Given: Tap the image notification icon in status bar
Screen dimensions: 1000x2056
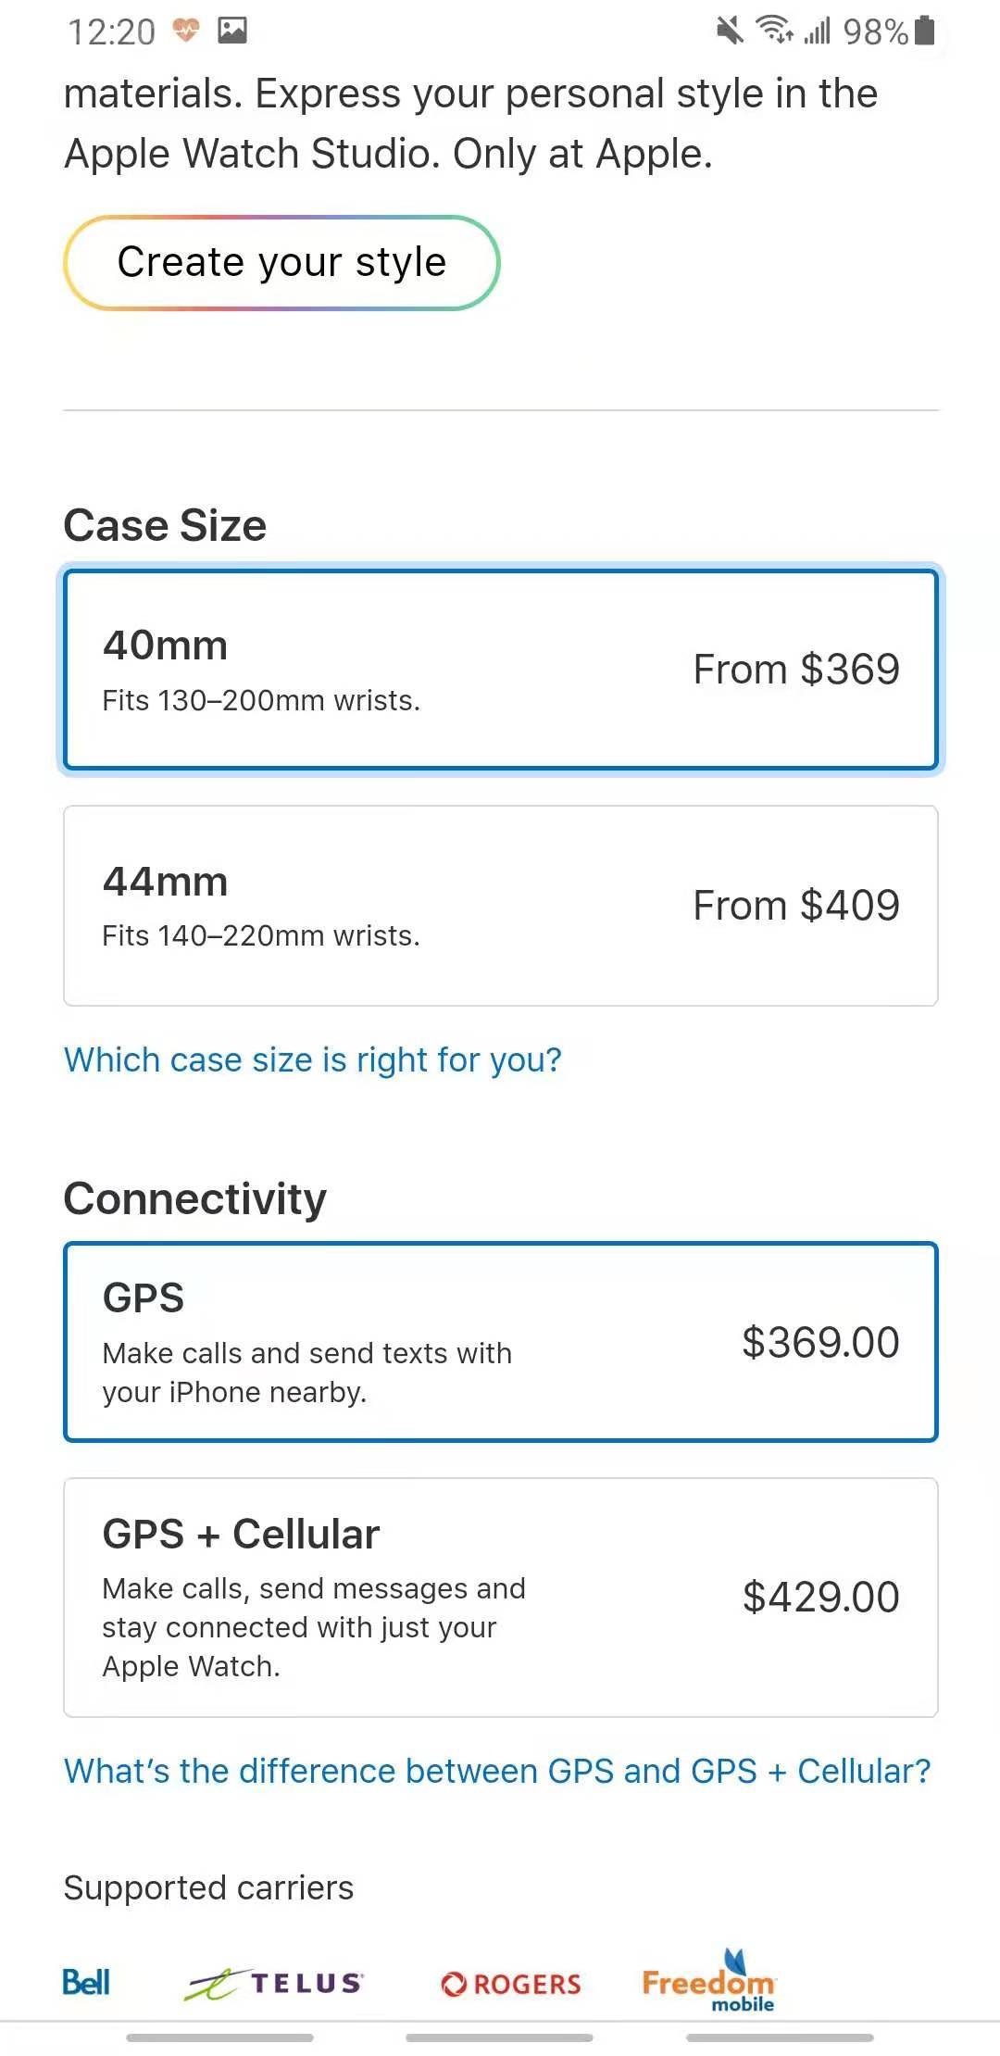Looking at the screenshot, I should 231,31.
